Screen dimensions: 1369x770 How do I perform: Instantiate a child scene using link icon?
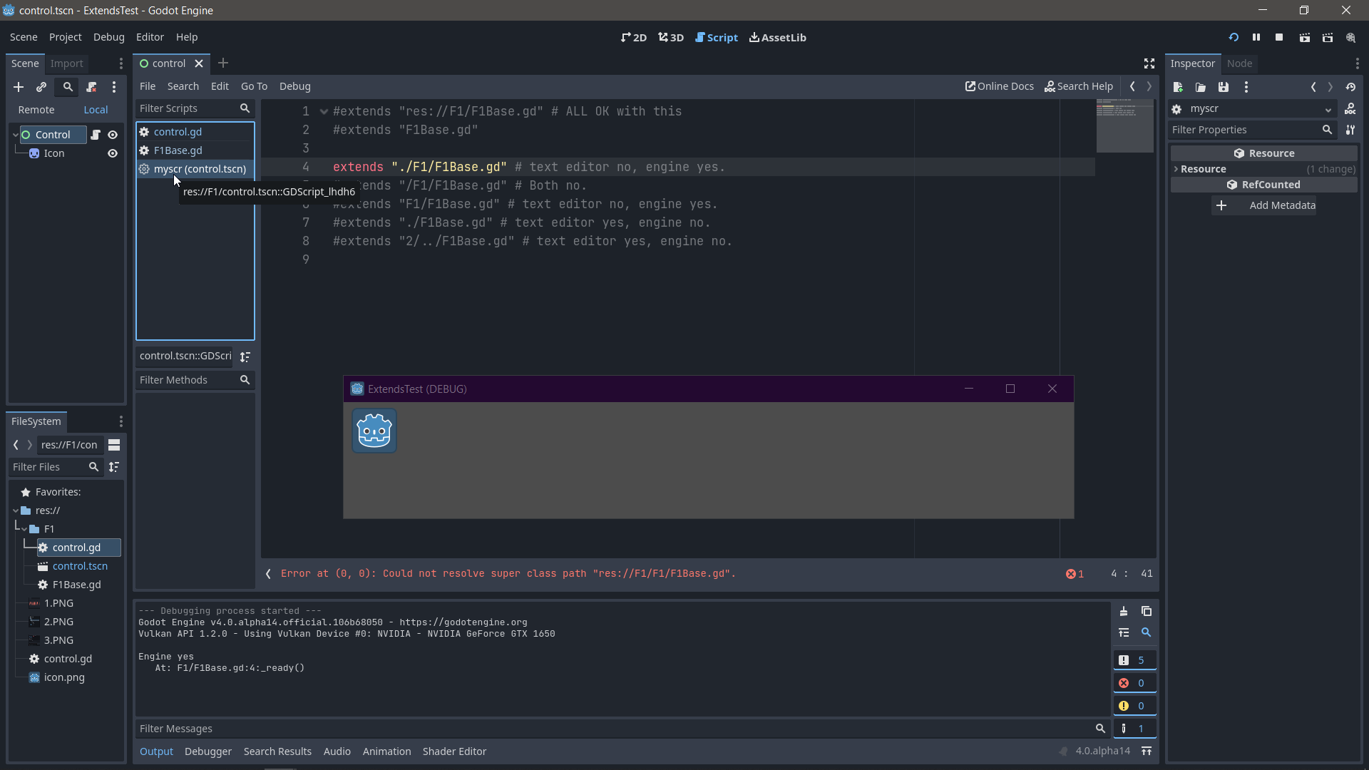click(41, 87)
